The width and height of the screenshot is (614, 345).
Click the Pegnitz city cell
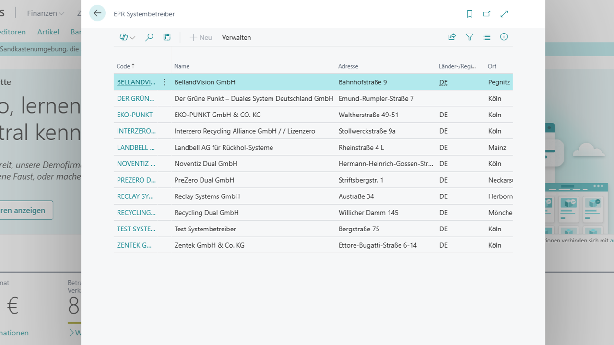tap(499, 82)
